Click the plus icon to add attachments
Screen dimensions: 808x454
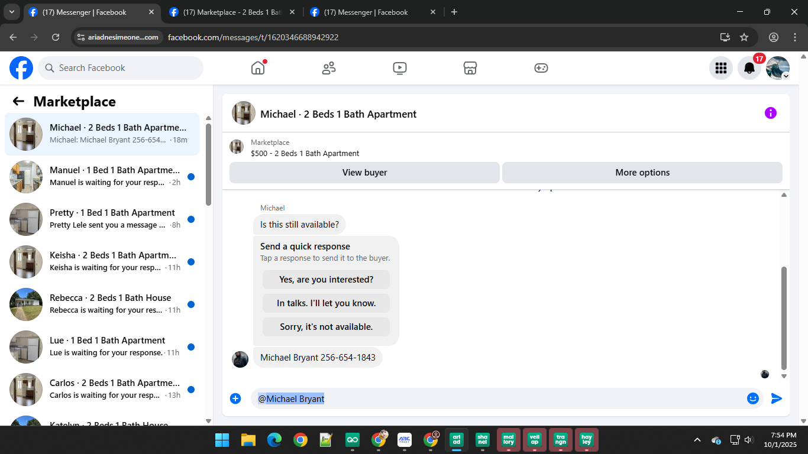(235, 398)
